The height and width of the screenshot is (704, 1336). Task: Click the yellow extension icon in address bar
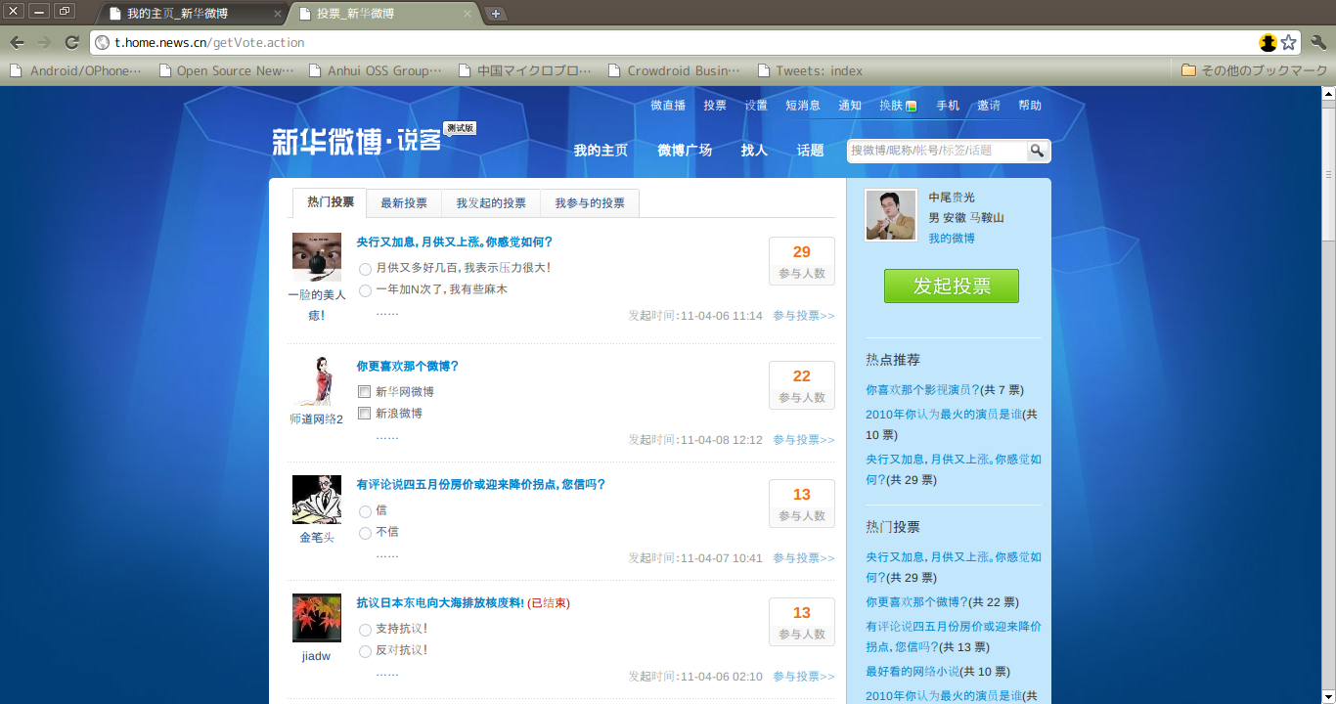1269,42
